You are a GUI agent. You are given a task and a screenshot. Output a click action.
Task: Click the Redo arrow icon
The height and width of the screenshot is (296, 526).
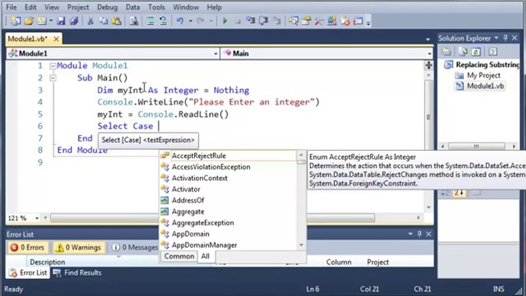(x=201, y=21)
